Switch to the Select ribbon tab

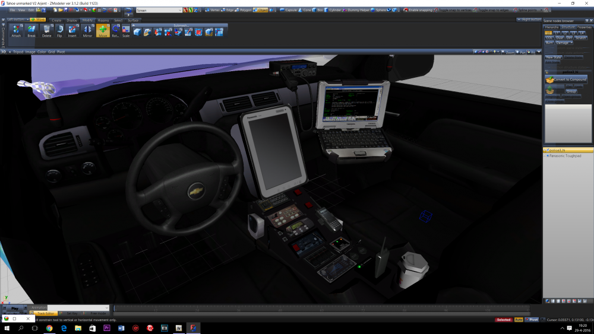click(x=118, y=20)
